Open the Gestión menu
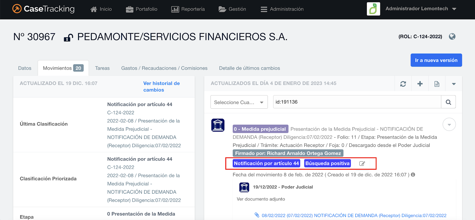The image size is (475, 220). (x=232, y=9)
